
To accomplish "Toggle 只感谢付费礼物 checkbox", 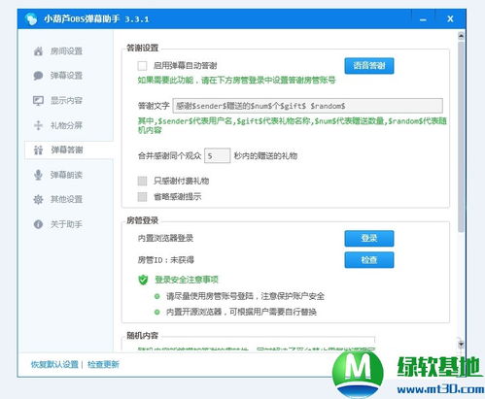I will tap(142, 181).
